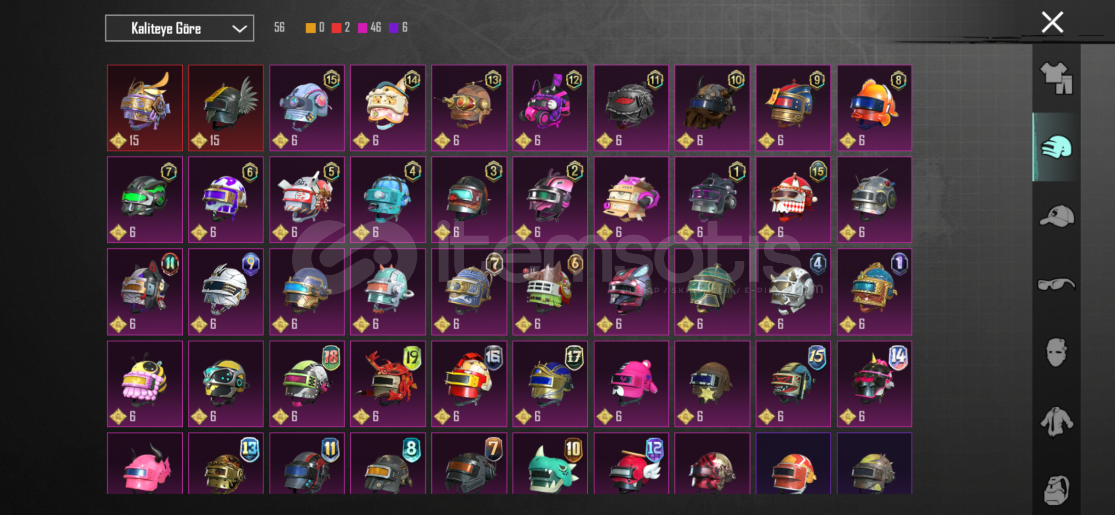This screenshot has height=515, width=1115.
Task: Open the jacket category icon
Action: pos(1056,422)
